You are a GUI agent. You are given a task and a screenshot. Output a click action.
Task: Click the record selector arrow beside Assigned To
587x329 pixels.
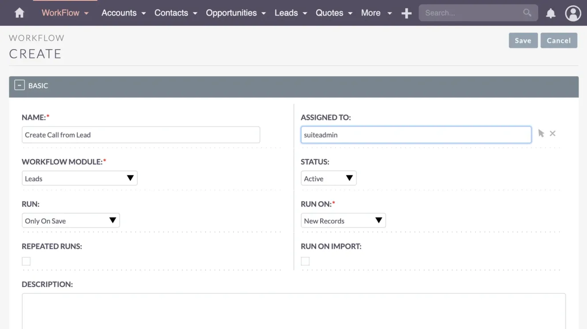pos(541,133)
